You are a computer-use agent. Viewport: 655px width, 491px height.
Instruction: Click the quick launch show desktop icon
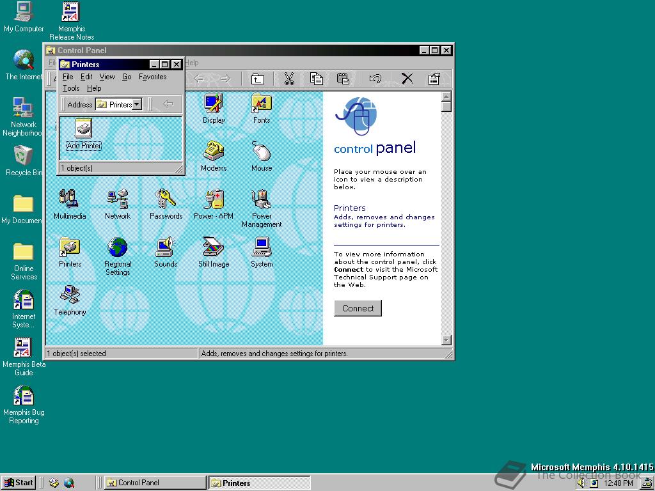(54, 483)
